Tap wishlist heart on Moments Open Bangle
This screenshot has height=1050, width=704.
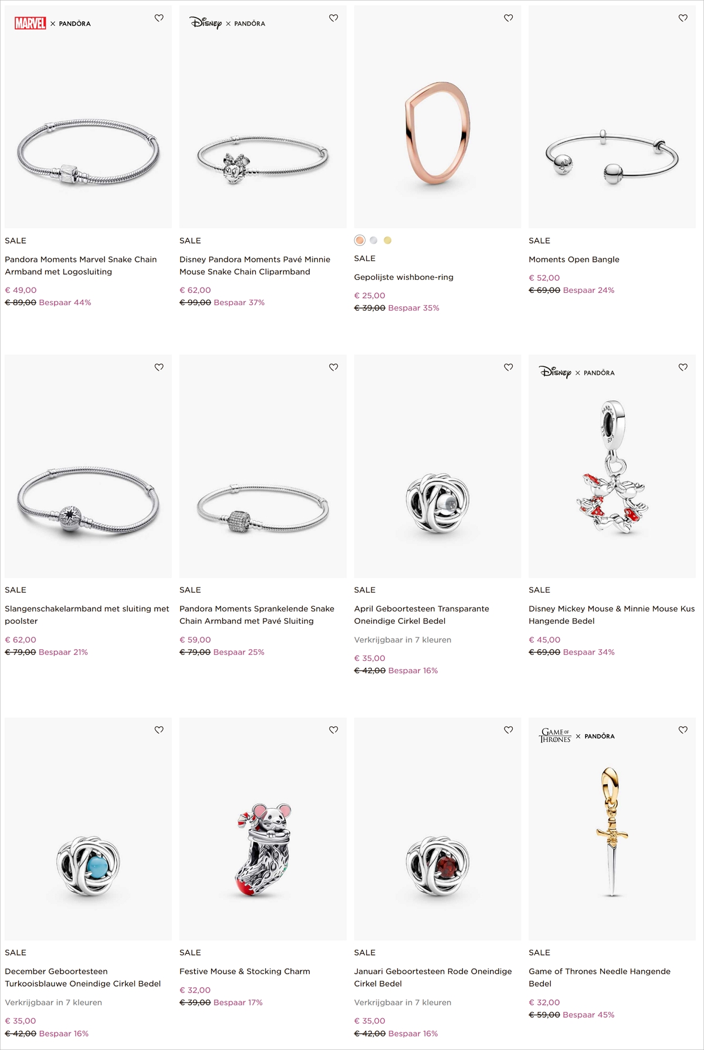[683, 18]
